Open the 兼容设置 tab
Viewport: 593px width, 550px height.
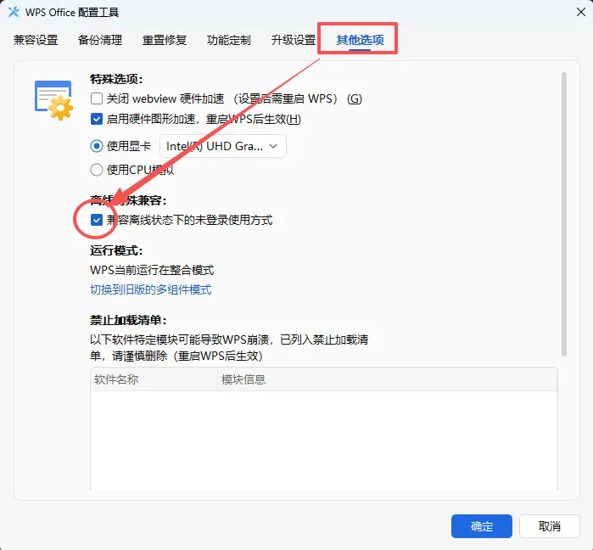coord(36,40)
